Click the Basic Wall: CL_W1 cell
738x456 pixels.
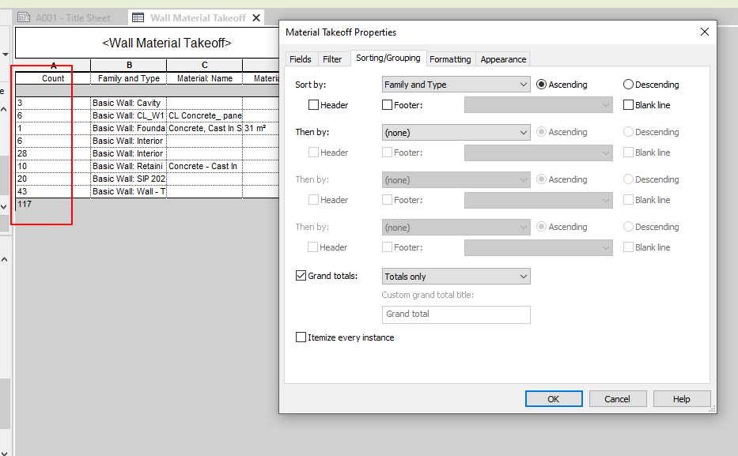128,115
